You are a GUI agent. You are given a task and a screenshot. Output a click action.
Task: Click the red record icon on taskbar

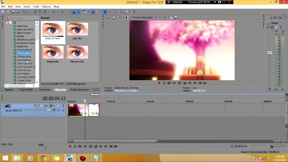coord(83,158)
